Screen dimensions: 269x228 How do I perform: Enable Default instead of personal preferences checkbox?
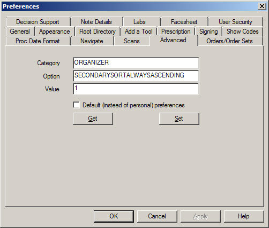pos(76,105)
